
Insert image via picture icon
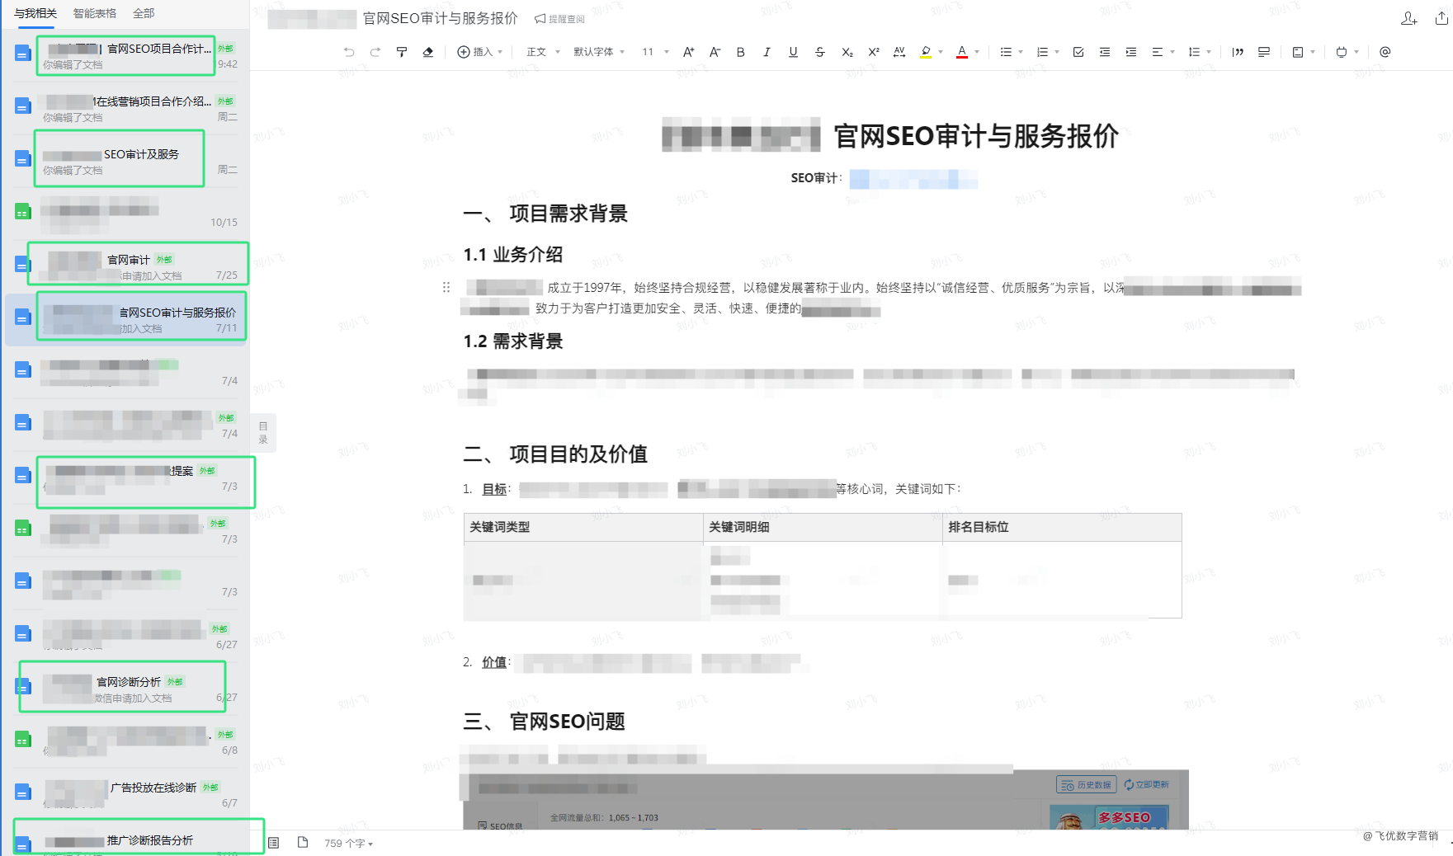pos(1298,52)
